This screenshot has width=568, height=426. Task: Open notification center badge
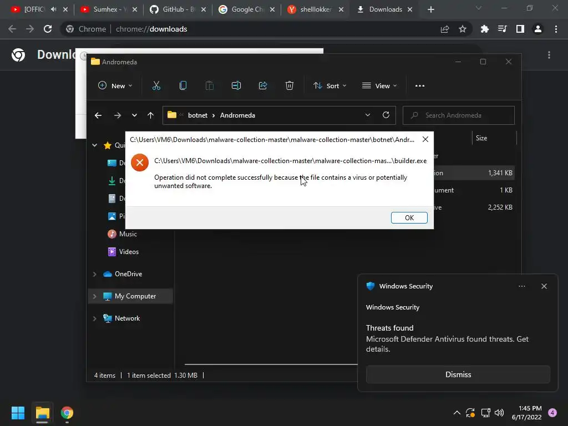click(552, 413)
